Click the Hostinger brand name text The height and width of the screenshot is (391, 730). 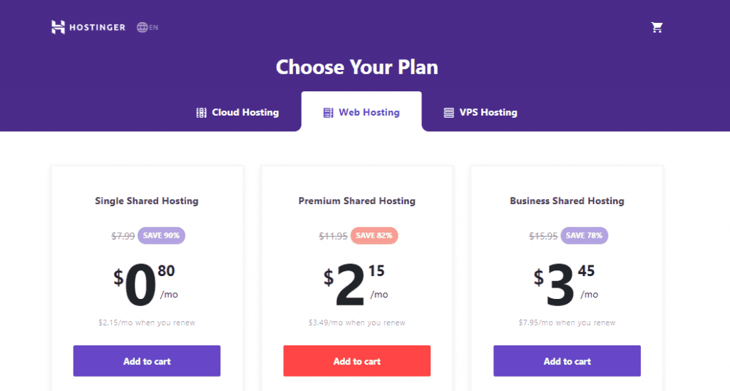coord(97,28)
